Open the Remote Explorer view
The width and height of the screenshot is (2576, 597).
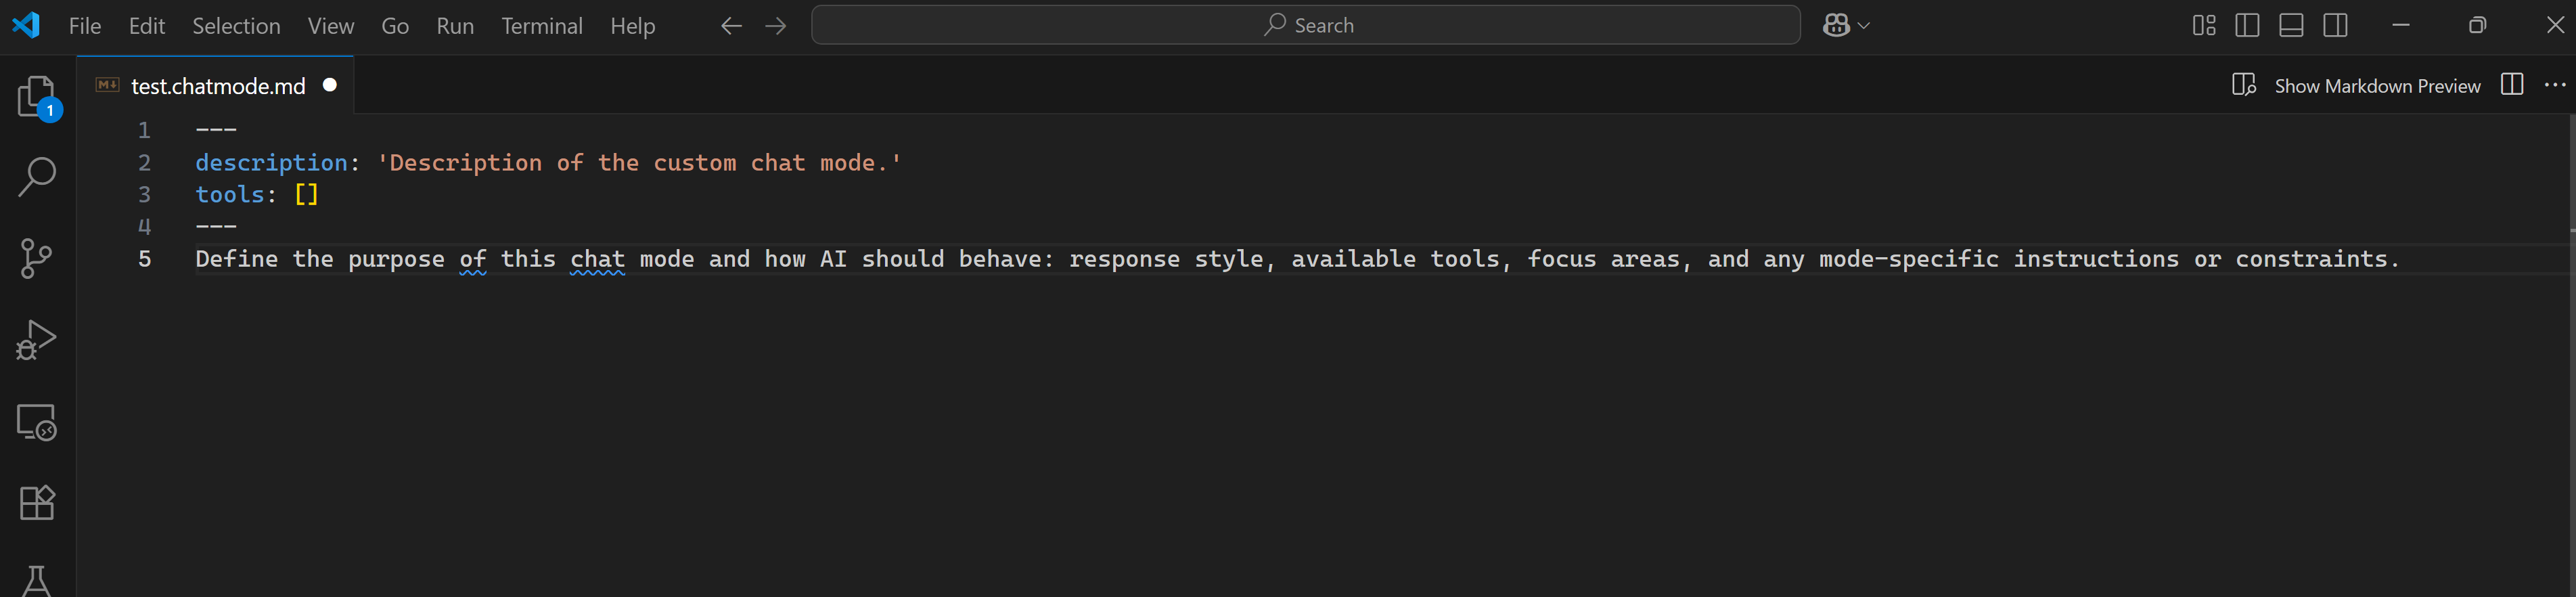pos(37,422)
